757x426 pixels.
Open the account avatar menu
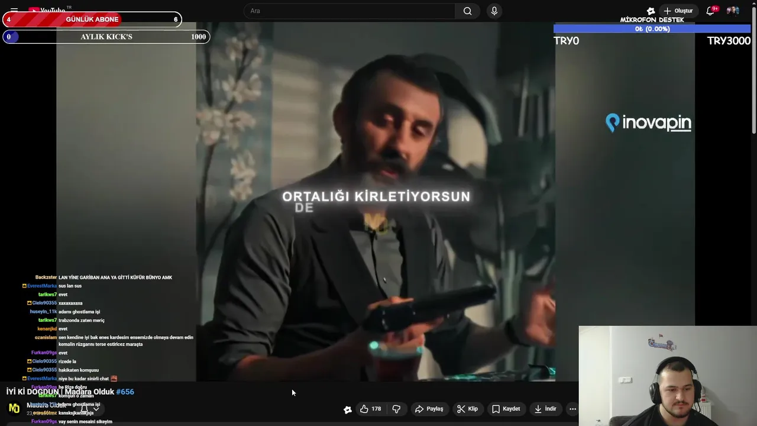click(x=733, y=11)
